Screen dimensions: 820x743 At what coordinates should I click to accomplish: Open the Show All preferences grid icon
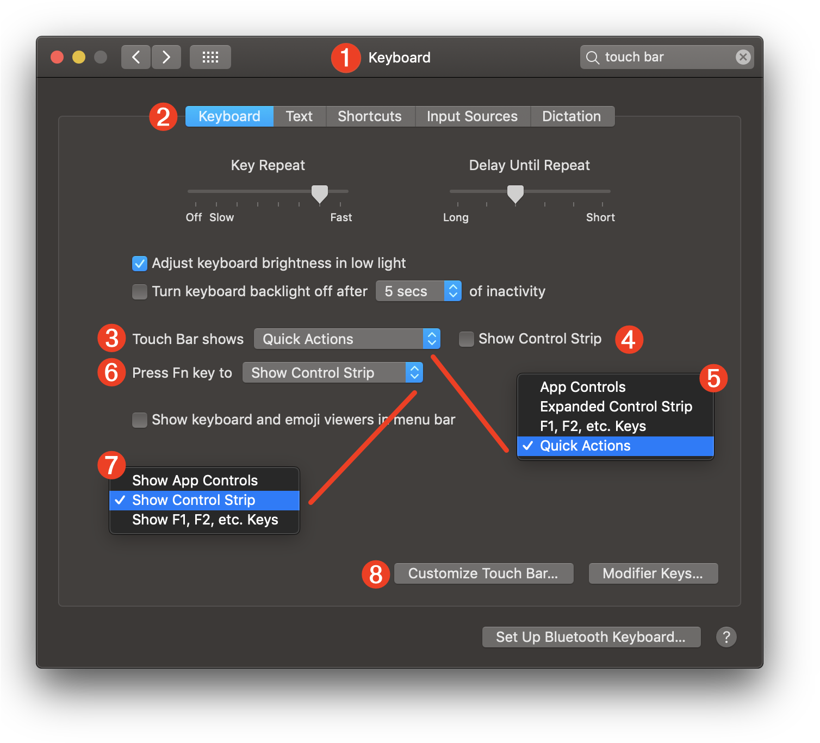point(210,57)
